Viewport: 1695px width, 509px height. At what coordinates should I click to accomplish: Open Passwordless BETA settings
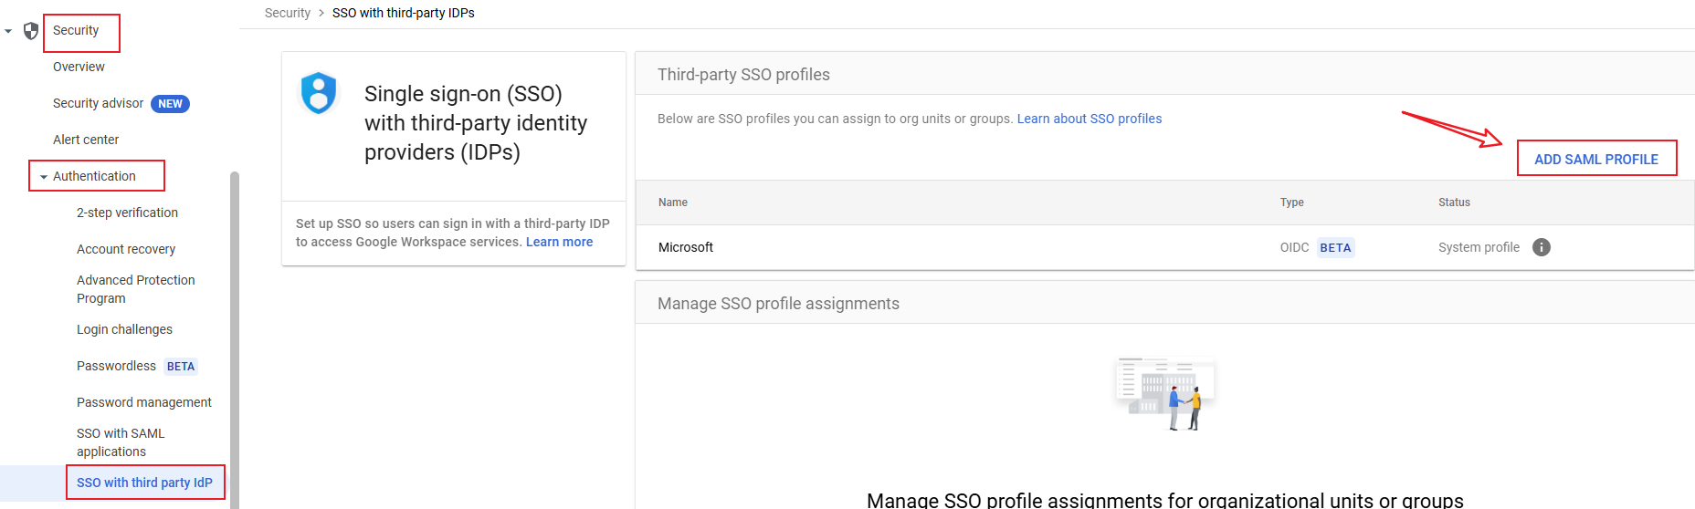(x=117, y=366)
